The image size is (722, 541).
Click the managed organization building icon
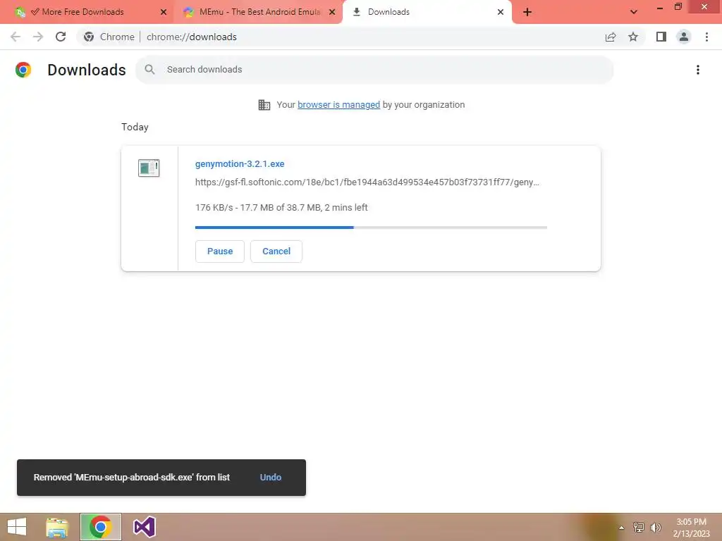tap(264, 105)
